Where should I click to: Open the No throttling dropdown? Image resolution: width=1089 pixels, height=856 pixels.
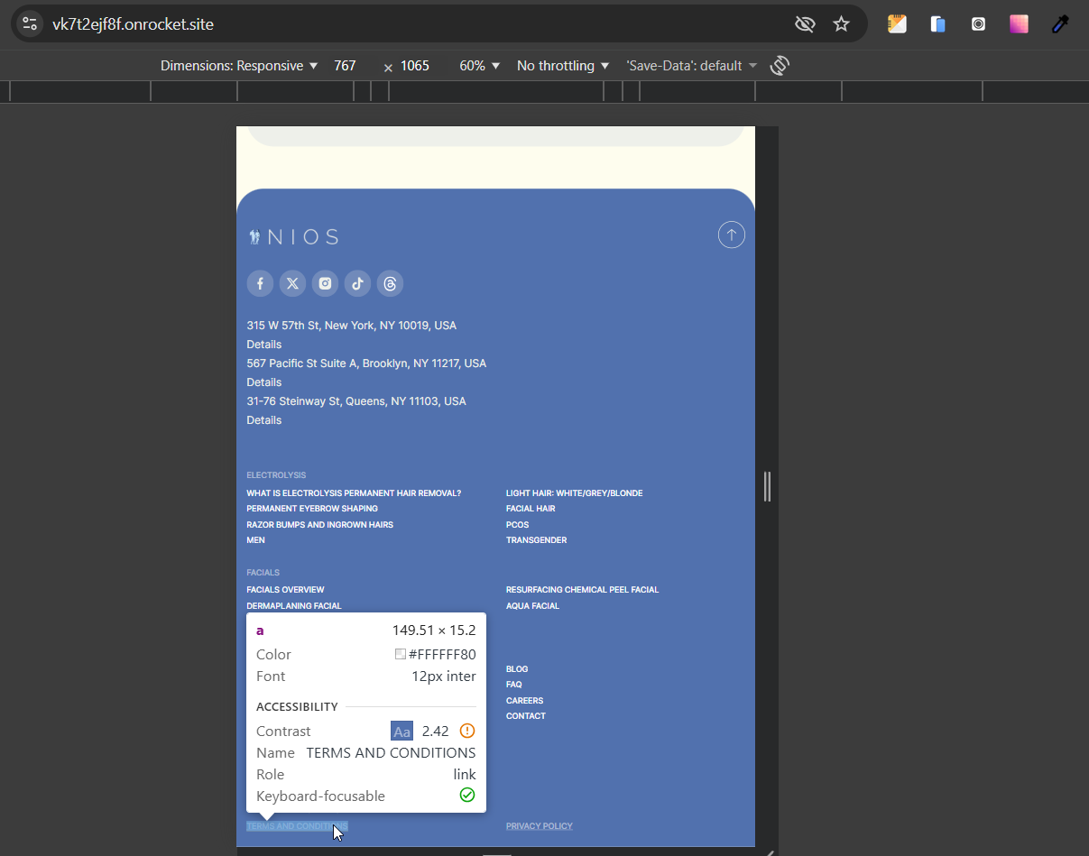click(x=563, y=66)
